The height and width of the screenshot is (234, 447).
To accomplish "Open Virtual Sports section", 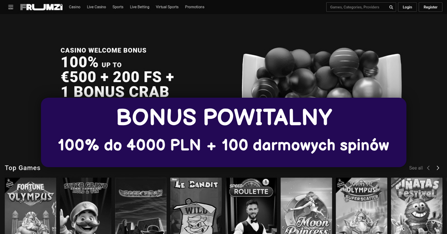I will click(x=167, y=7).
